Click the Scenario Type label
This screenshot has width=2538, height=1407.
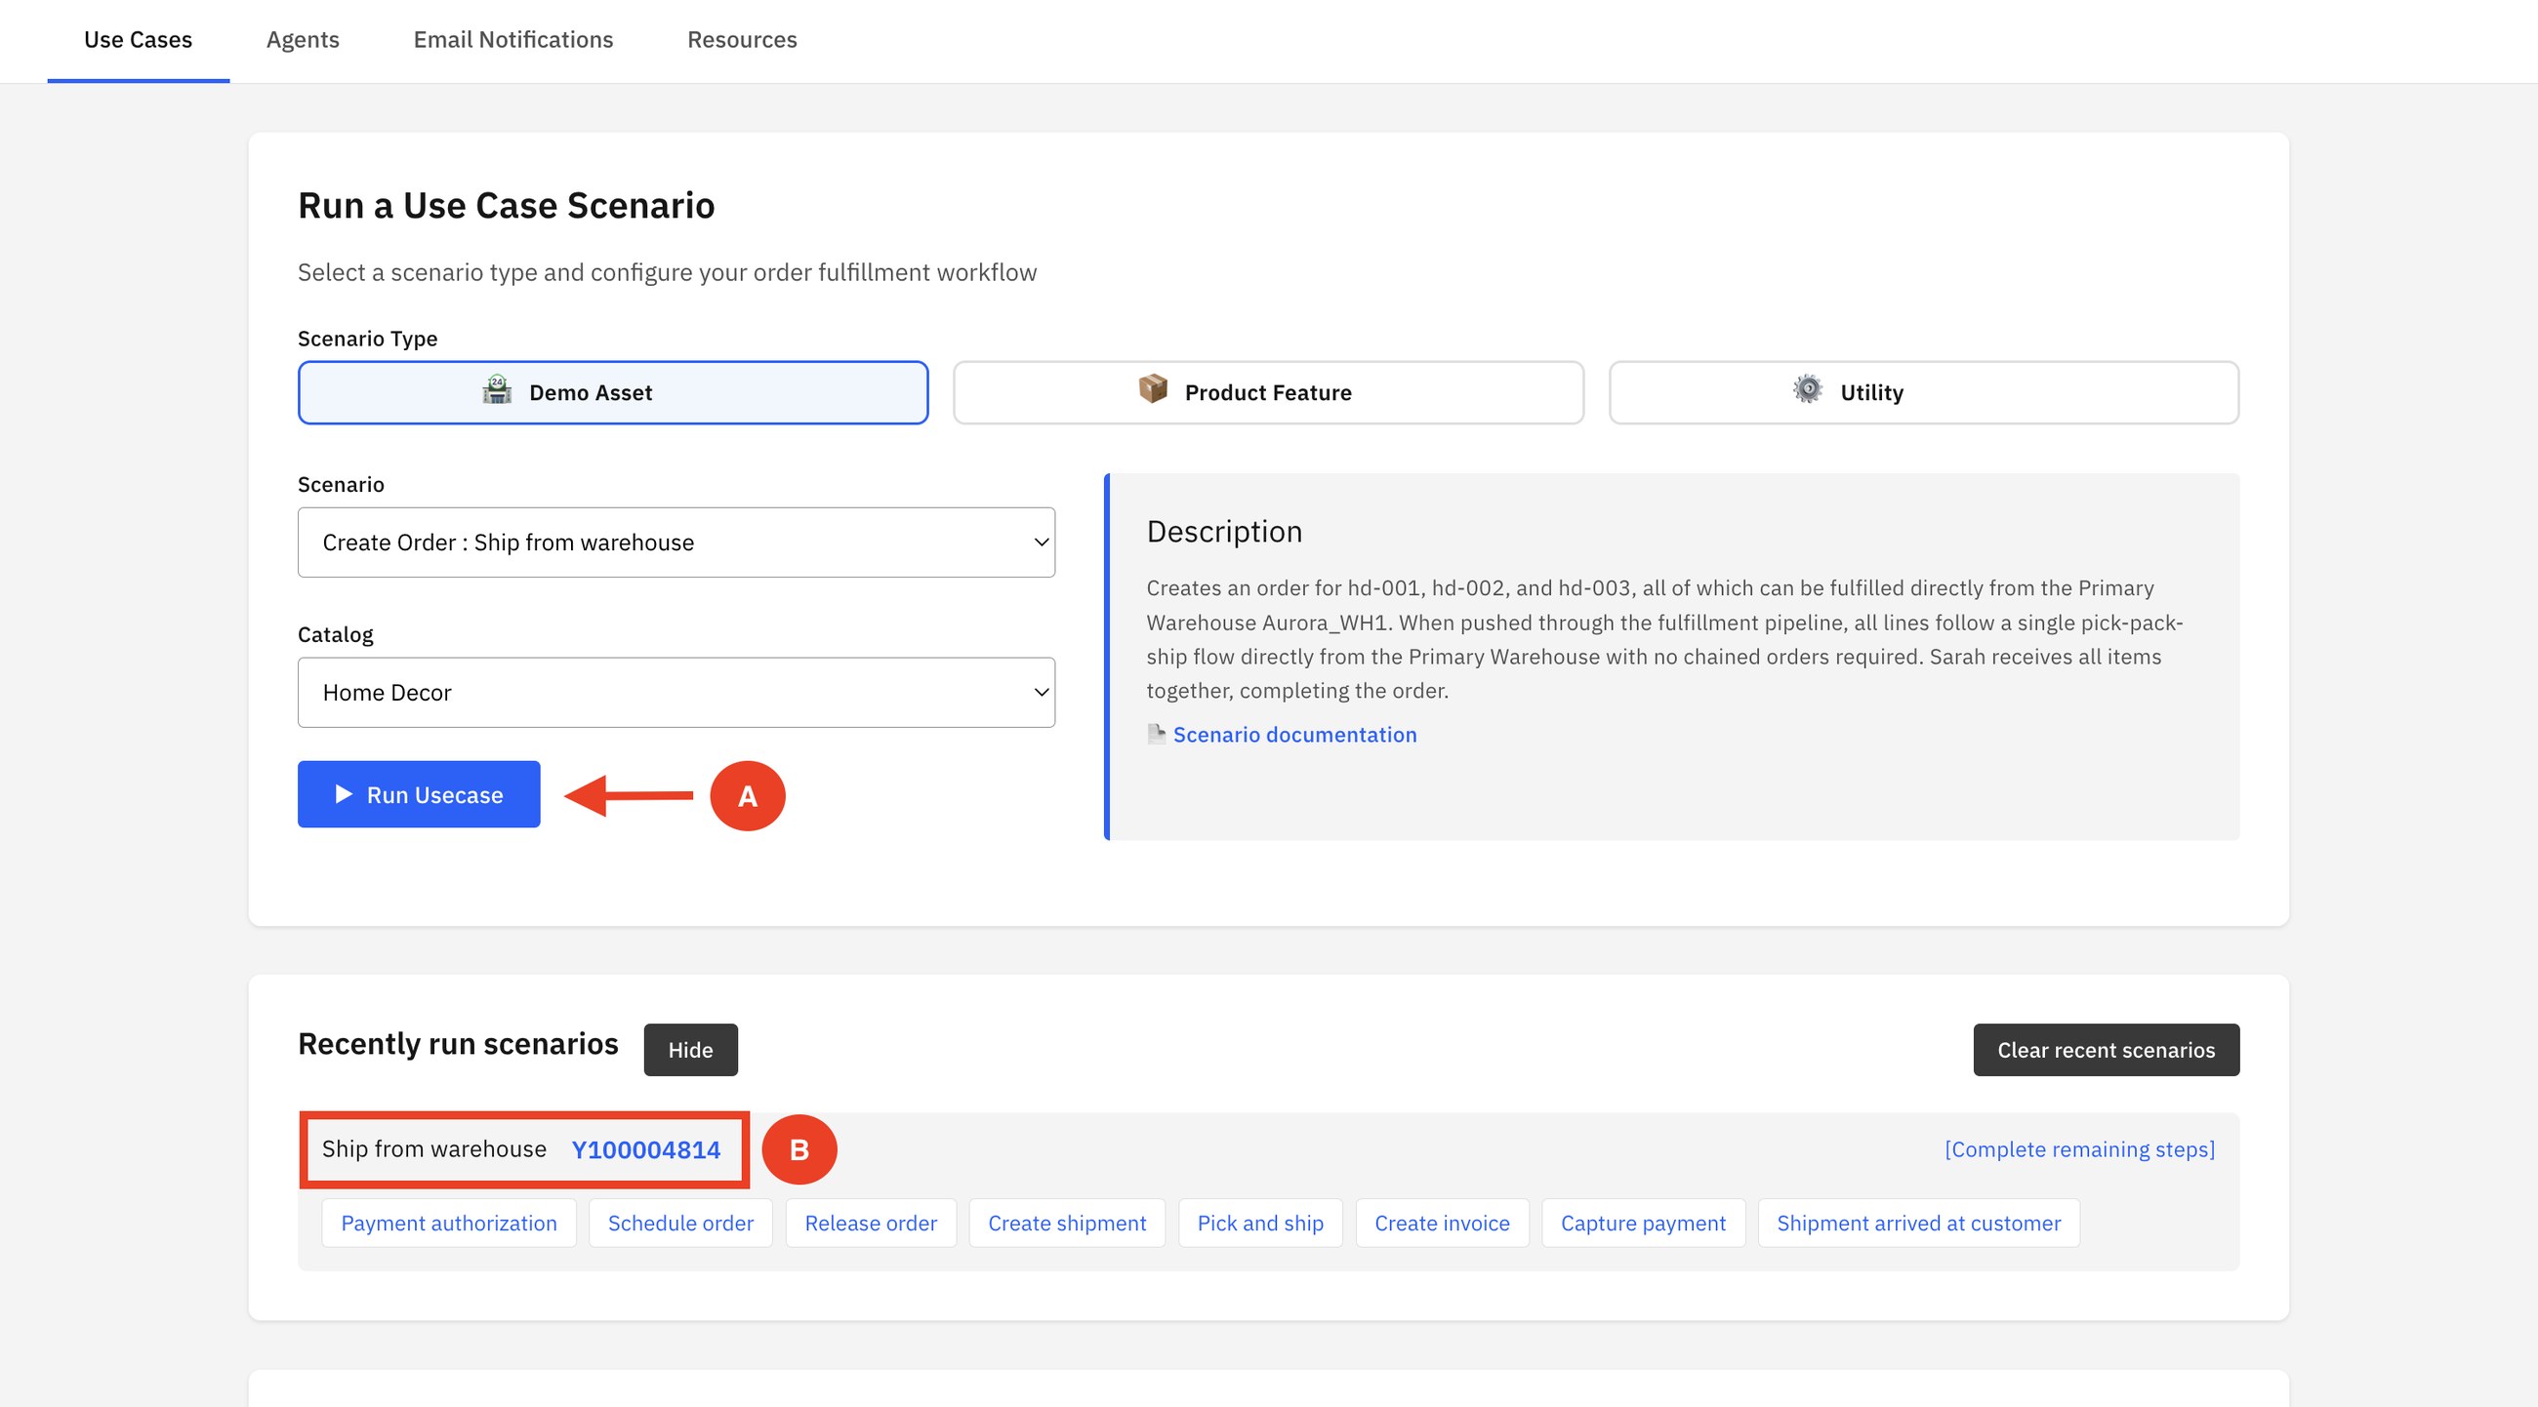pos(367,339)
